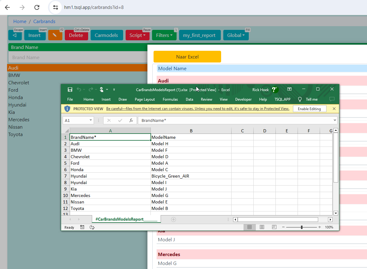367x269 pixels.
Task: Click the Undo arrow in Excel toolbar
Action: click(x=79, y=90)
